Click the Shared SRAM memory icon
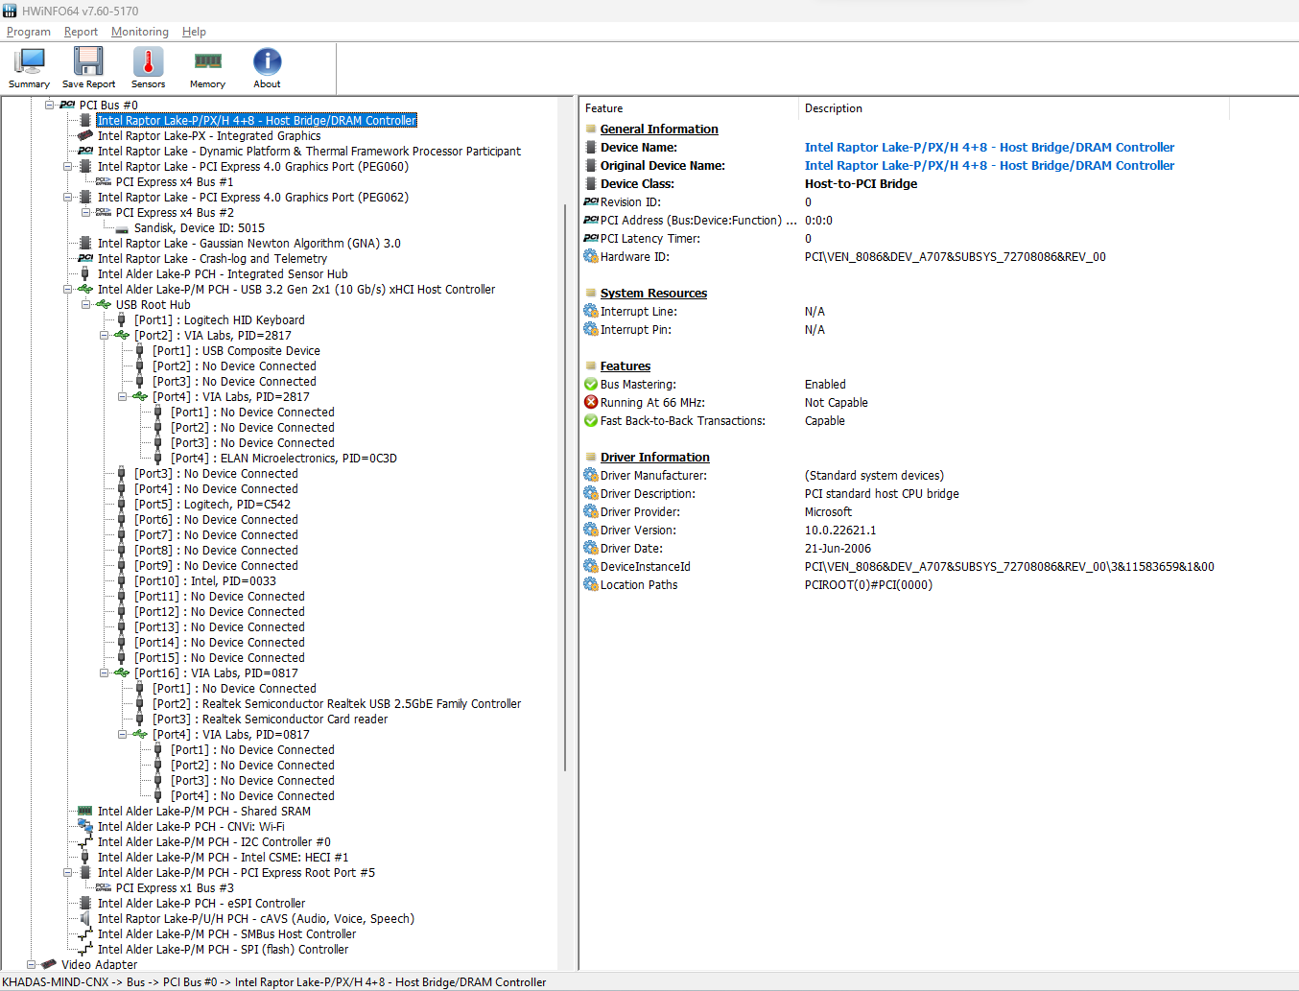Image resolution: width=1299 pixels, height=991 pixels. click(x=85, y=812)
